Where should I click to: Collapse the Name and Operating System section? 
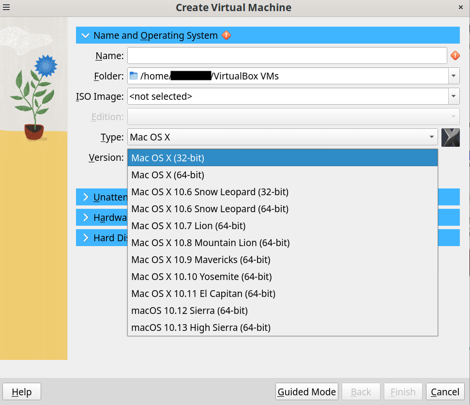click(85, 35)
